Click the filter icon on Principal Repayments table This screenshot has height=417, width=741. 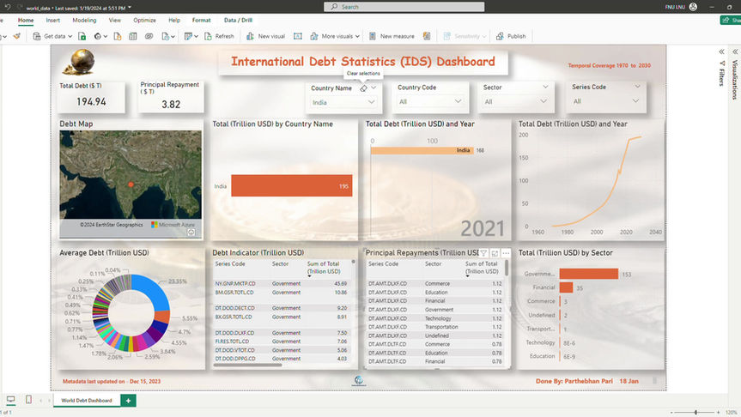[483, 253]
